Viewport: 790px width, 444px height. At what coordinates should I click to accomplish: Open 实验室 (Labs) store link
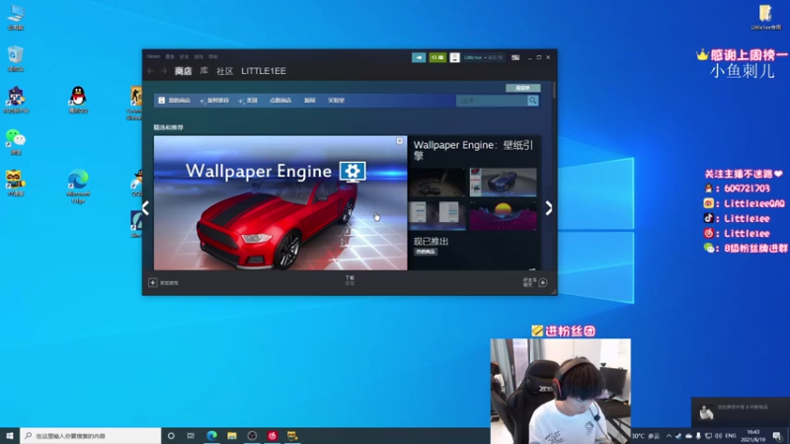(336, 101)
